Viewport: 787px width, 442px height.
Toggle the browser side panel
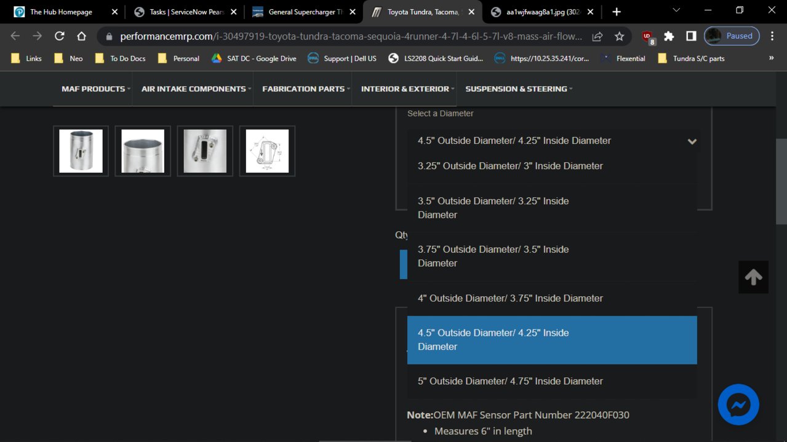coord(691,36)
